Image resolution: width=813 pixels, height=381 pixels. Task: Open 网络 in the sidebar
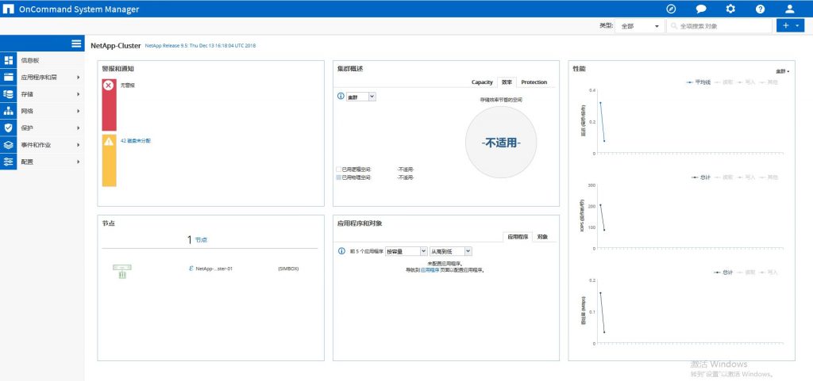pos(28,111)
